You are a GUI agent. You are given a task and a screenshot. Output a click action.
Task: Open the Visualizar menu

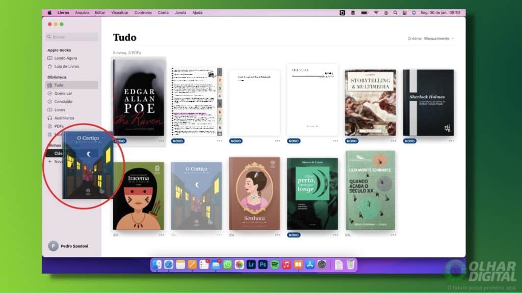click(120, 13)
